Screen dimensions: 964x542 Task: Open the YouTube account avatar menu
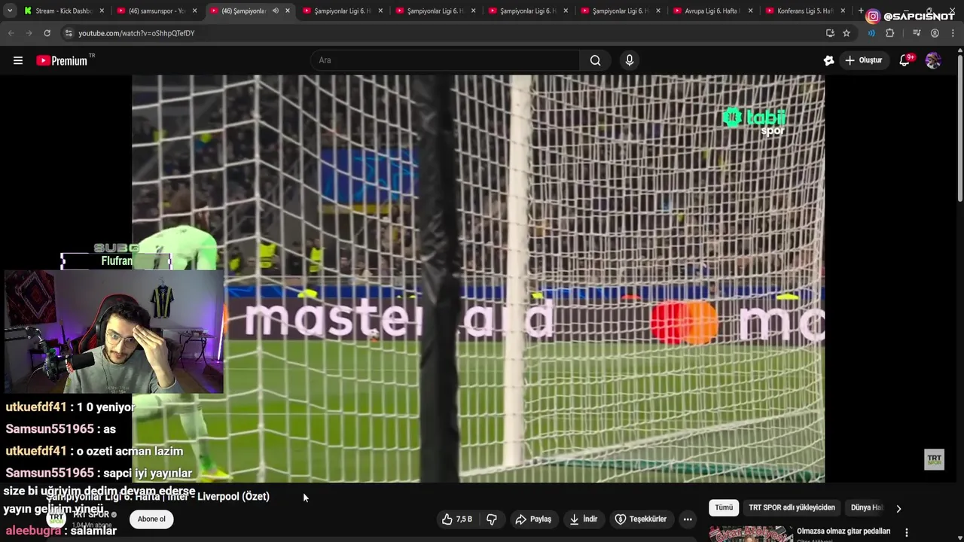(x=933, y=60)
